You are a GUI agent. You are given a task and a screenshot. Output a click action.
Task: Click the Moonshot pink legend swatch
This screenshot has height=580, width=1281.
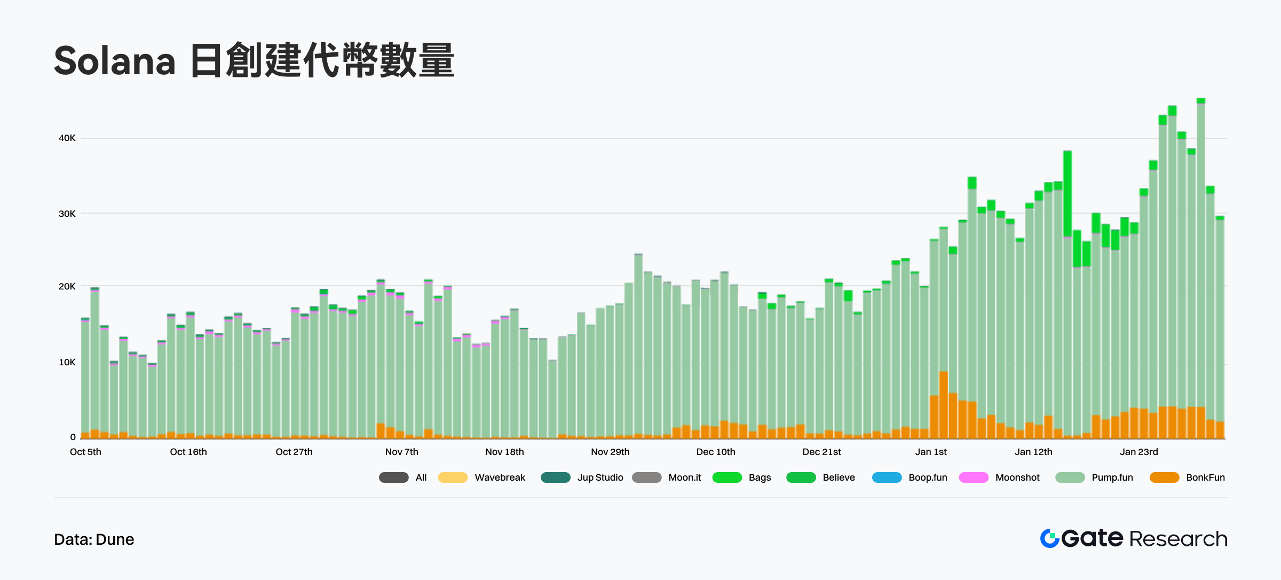coord(974,477)
